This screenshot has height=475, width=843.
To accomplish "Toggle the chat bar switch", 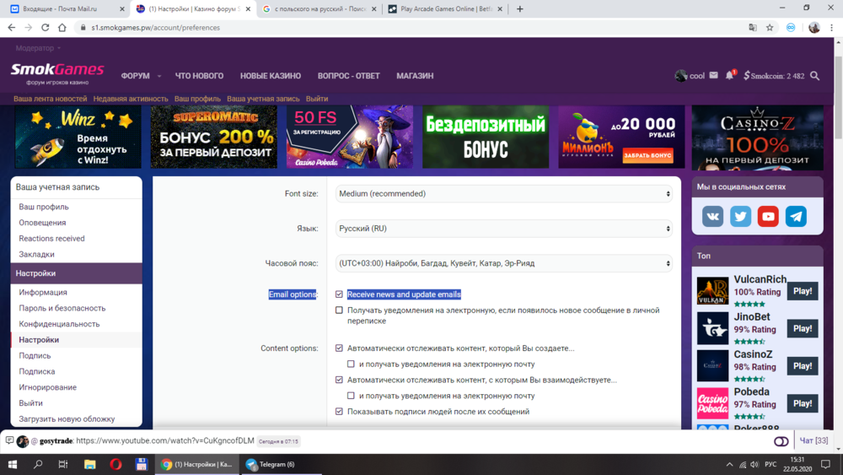I will tap(781, 441).
